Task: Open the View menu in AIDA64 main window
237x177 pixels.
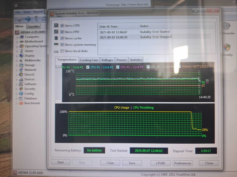Action: click(27, 12)
